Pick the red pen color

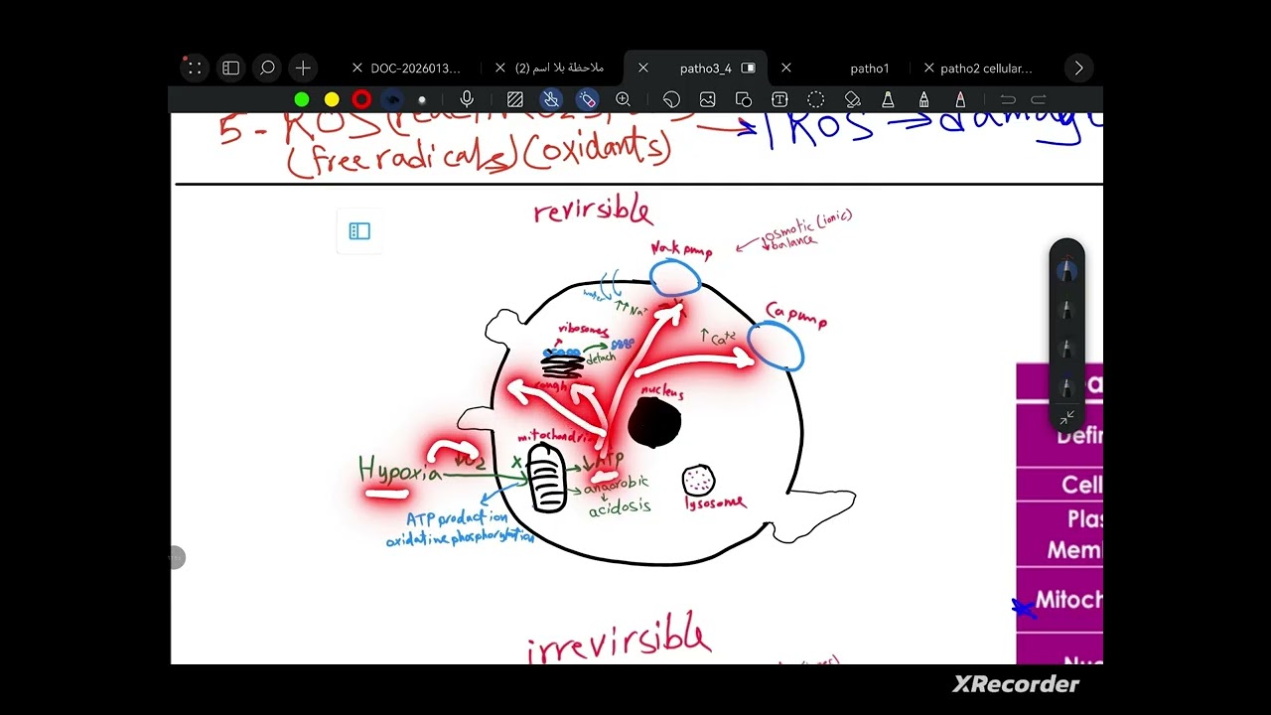361,99
